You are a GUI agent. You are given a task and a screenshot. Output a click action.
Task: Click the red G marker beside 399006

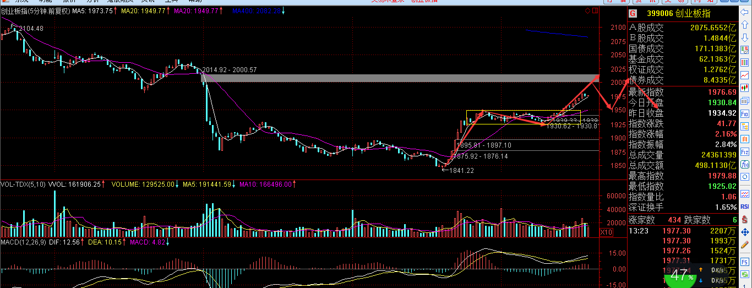pos(633,13)
